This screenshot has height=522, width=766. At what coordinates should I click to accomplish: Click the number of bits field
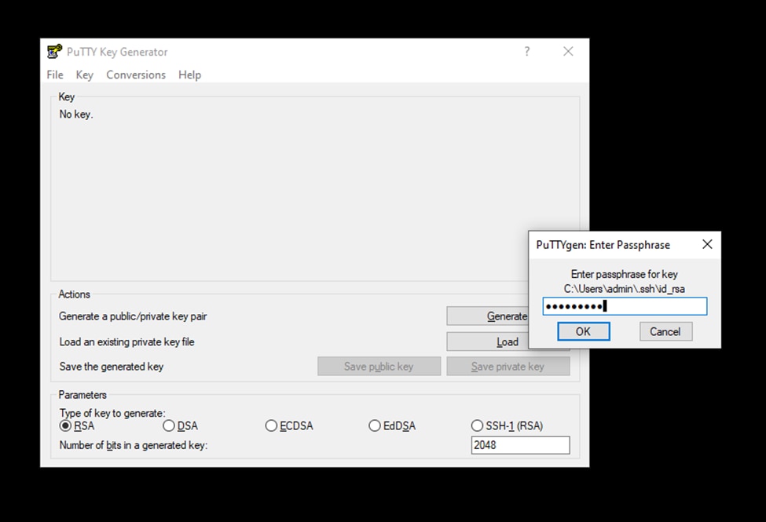[x=520, y=445]
